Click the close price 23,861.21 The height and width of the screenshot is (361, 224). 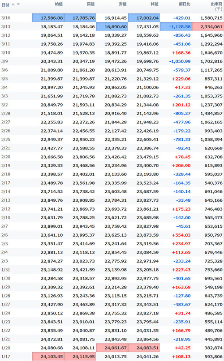tap(147, 209)
